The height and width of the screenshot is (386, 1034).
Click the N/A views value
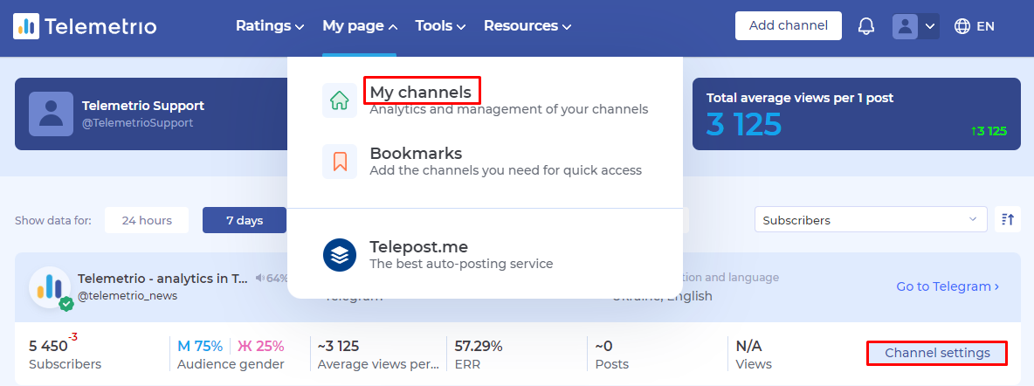point(748,346)
